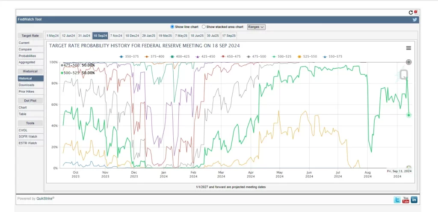Click the refresh icon at top right
This screenshot has height=212, width=438.
pyautogui.click(x=411, y=13)
